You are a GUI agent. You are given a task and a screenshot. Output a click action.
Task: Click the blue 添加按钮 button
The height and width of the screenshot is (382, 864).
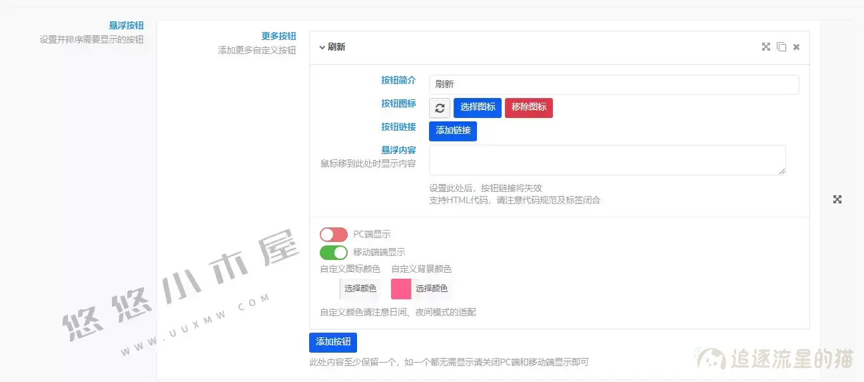pyautogui.click(x=333, y=342)
